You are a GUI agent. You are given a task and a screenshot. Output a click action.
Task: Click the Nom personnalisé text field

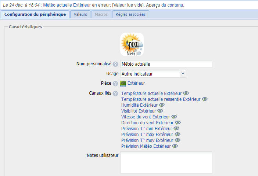(x=166, y=64)
